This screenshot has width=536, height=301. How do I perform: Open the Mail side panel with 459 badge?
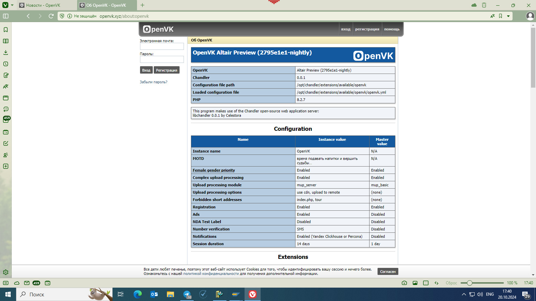[6, 120]
